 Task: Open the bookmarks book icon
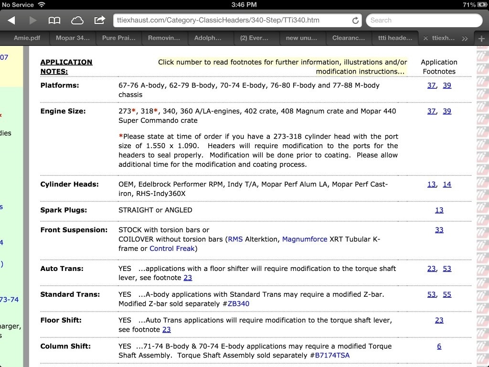[54, 20]
